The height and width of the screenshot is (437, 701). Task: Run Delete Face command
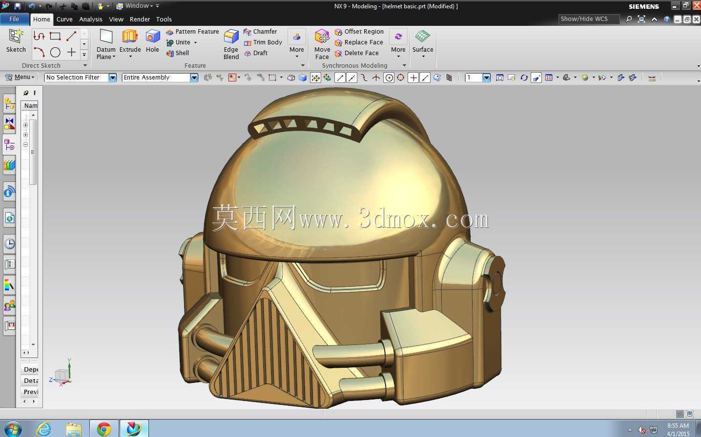(357, 53)
